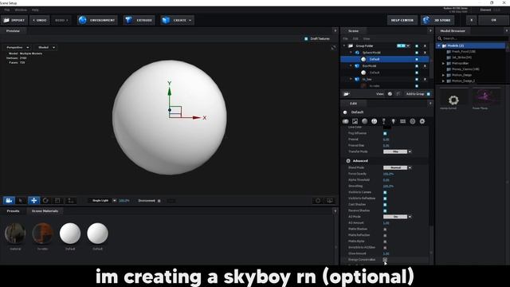
Task: Collapse the Group Folder tree row
Action: (x=344, y=46)
